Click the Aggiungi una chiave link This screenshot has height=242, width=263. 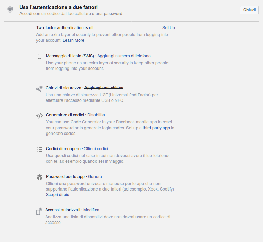104,88
